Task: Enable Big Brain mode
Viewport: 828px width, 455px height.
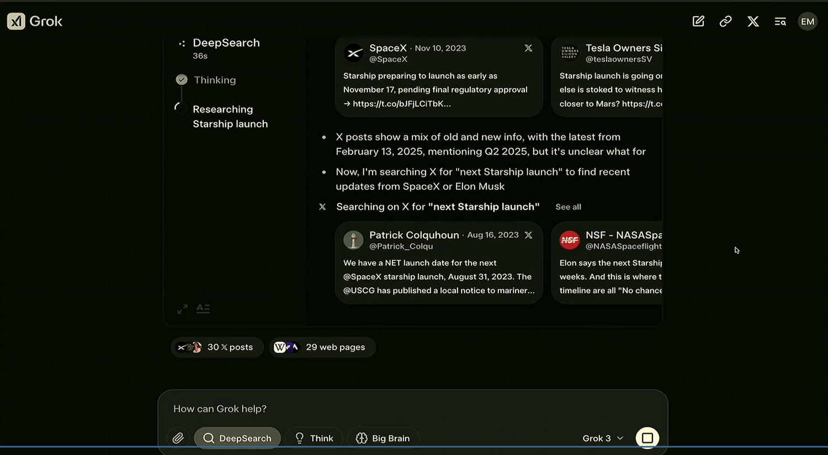Action: (383, 438)
